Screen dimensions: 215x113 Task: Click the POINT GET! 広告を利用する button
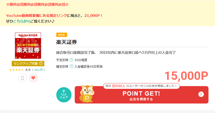(x=142, y=95)
